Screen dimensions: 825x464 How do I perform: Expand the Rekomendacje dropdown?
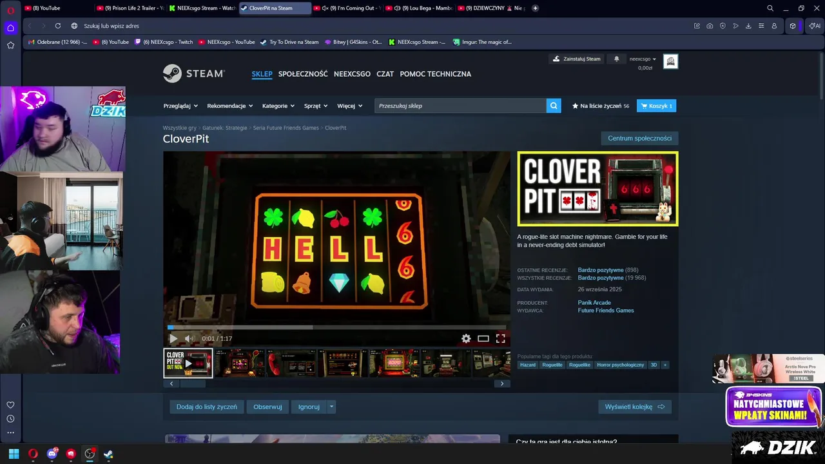[229, 106]
